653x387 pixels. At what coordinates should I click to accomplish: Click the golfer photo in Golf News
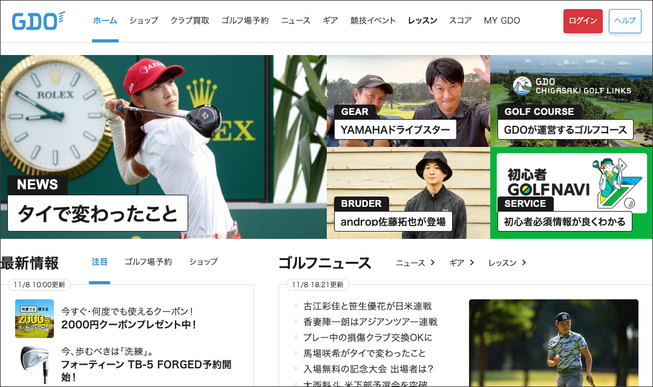coord(553,342)
